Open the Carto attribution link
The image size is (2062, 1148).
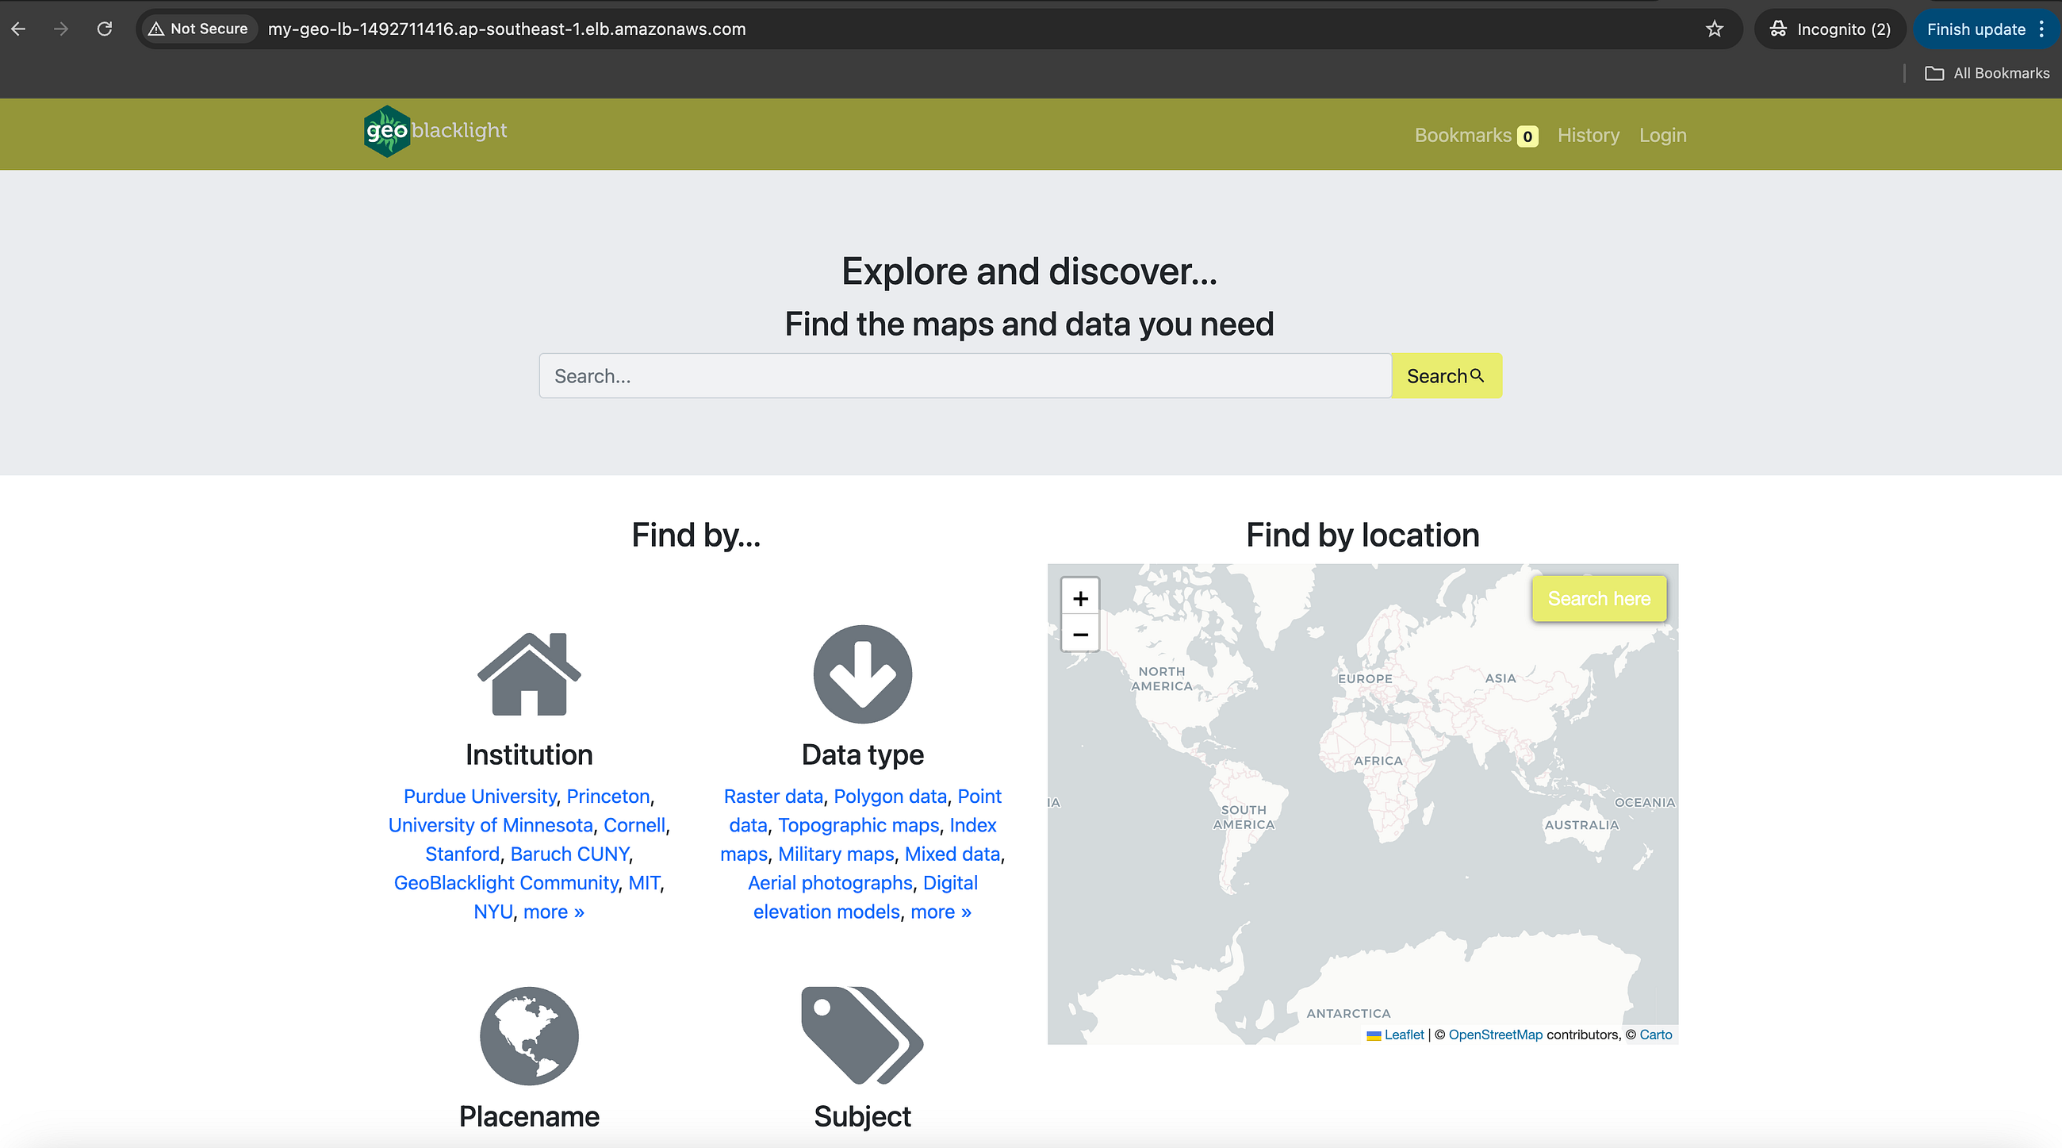(1655, 1035)
